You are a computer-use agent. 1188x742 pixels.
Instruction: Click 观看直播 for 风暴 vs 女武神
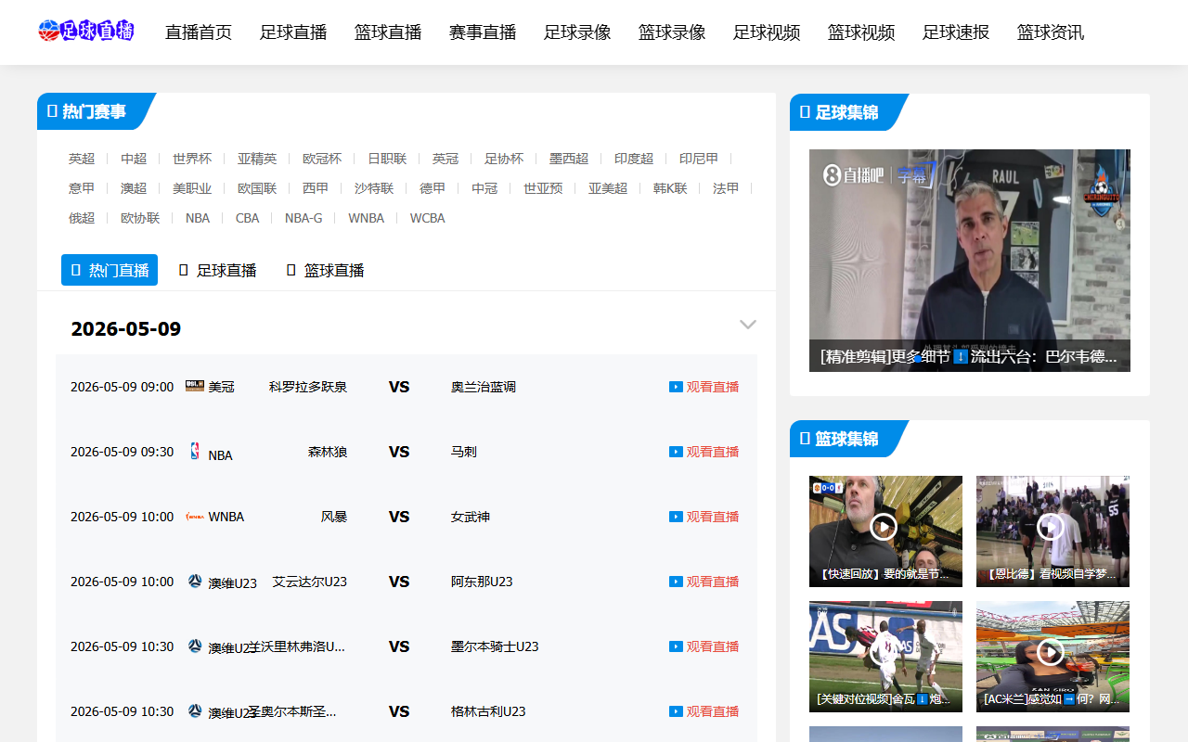pos(713,517)
